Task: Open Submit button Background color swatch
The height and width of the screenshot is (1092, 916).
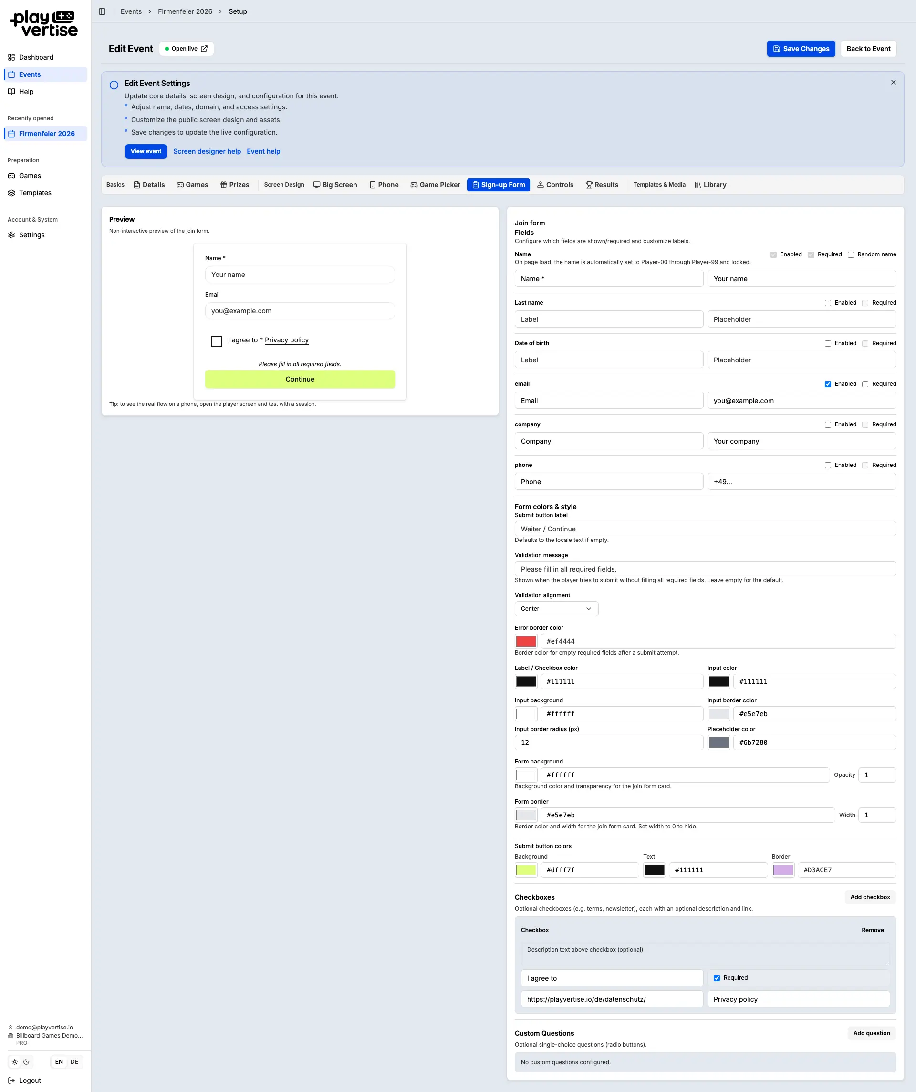Action: point(526,870)
